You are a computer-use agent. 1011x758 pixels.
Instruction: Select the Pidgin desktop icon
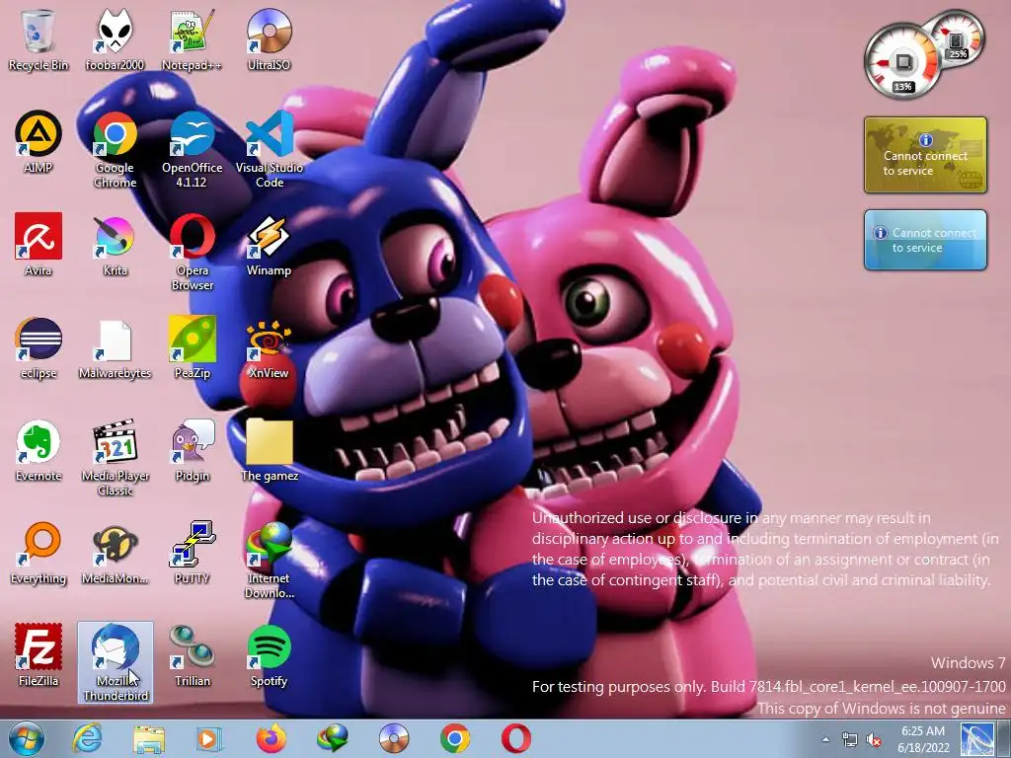pos(192,450)
